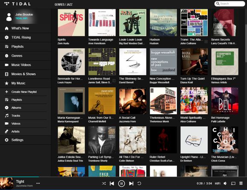The height and width of the screenshot is (190, 247).
Task: Click in the Search field
Action: [x=229, y=3]
